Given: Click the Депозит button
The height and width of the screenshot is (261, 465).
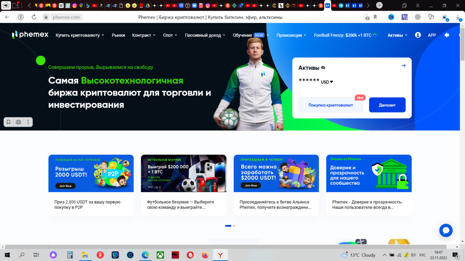Looking at the screenshot, I should tap(387, 105).
